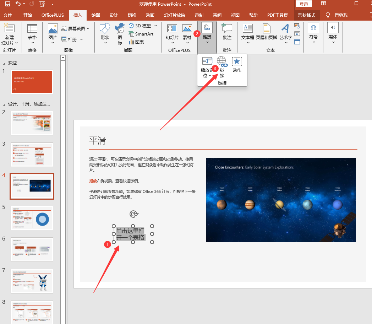Select slide 2 thumbnail
372x324 pixels.
[x=32, y=123]
